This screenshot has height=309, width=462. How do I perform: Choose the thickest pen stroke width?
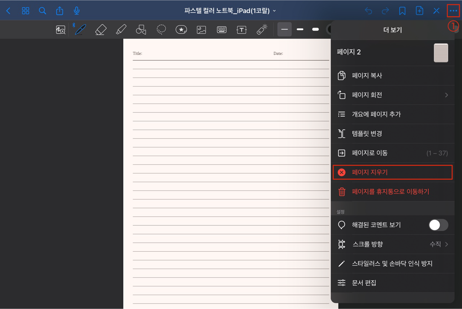coord(315,29)
